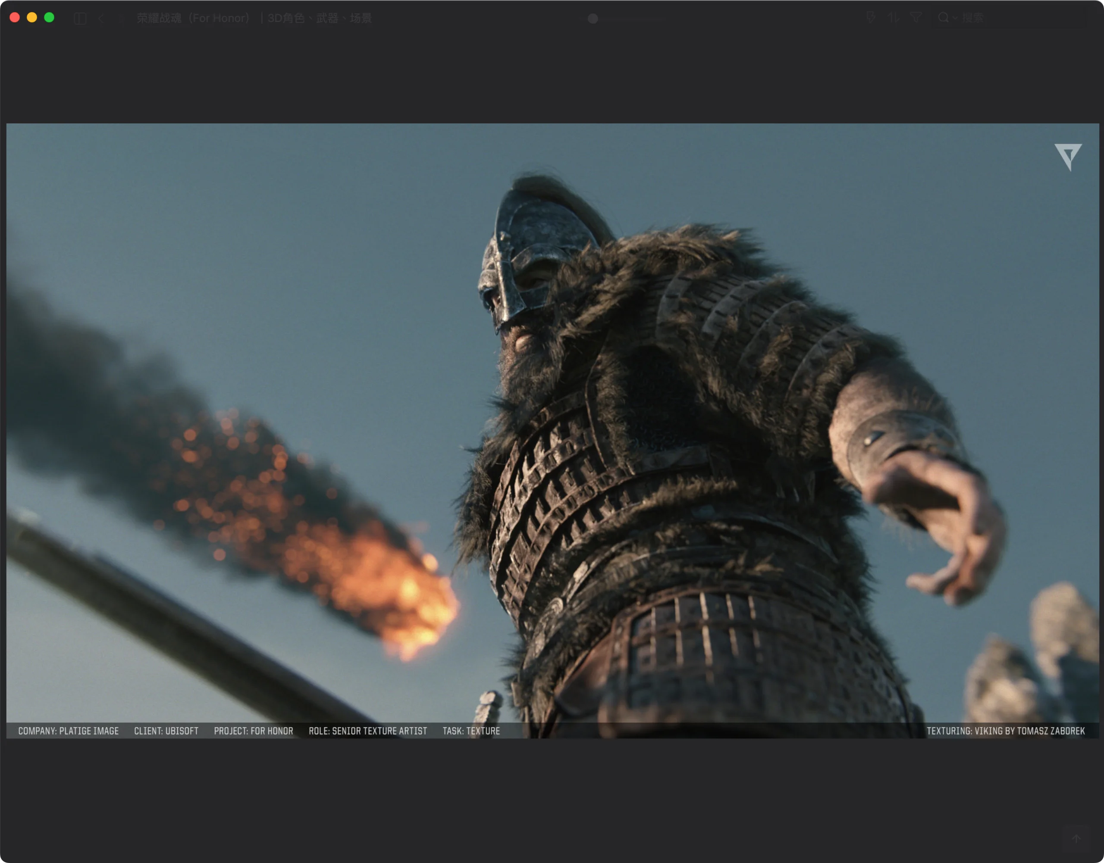Image resolution: width=1104 pixels, height=863 pixels.
Task: Click the scroll-to-top arrow button
Action: point(1076,839)
